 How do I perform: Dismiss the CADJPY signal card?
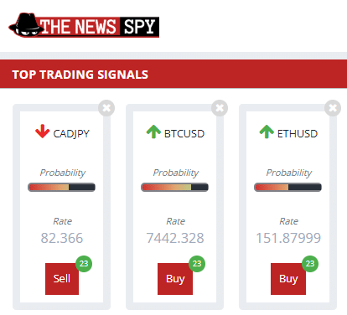(x=106, y=108)
